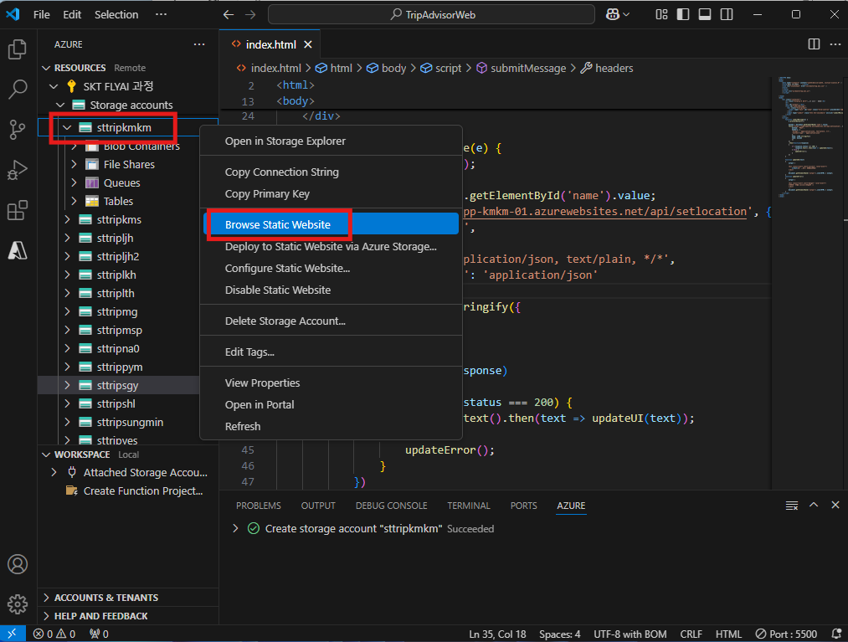
Task: Click the clear panel list icon
Action: coord(792,506)
